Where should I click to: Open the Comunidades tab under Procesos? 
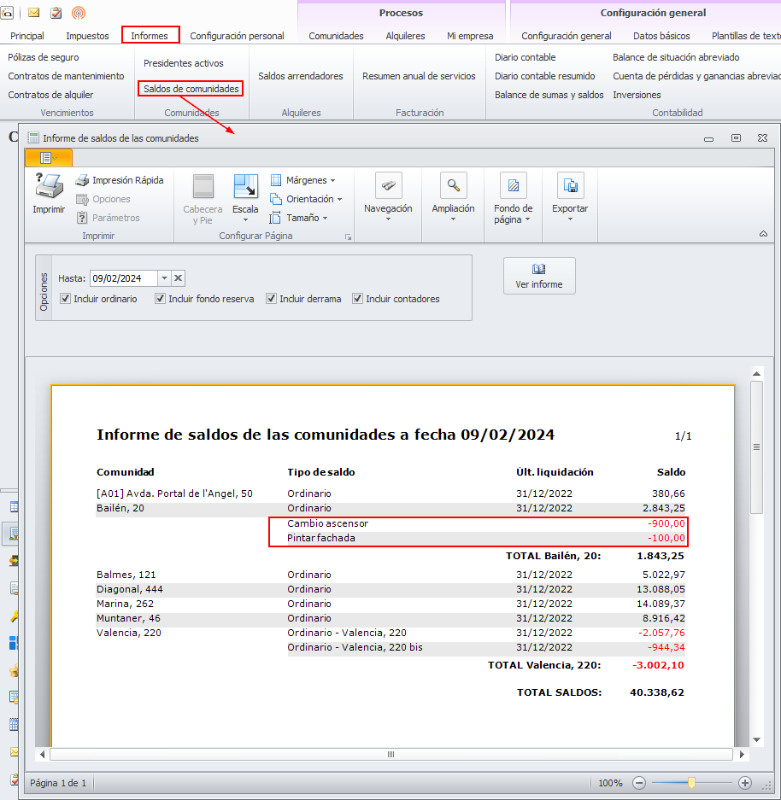pos(336,36)
